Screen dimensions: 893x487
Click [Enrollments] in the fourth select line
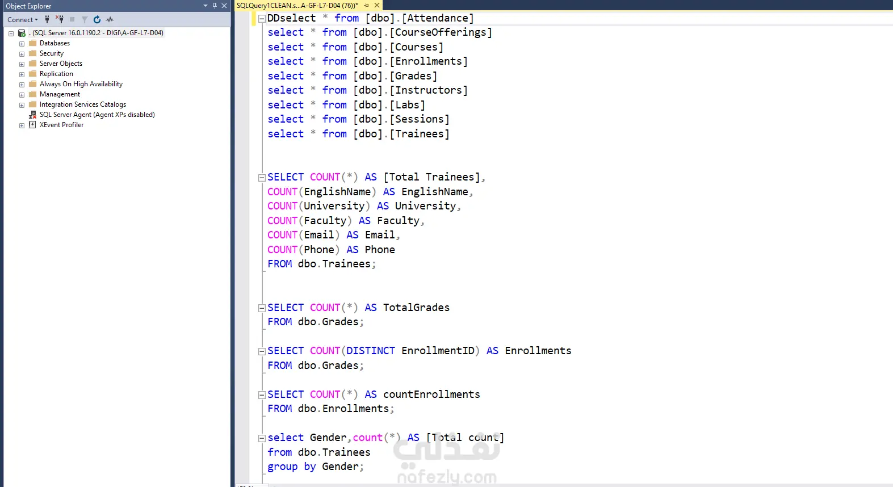tap(429, 61)
